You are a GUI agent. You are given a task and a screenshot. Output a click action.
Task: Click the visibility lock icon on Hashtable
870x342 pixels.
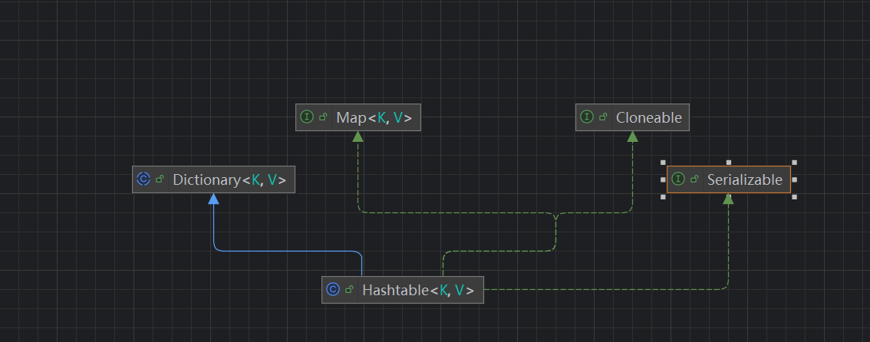pyautogui.click(x=349, y=290)
